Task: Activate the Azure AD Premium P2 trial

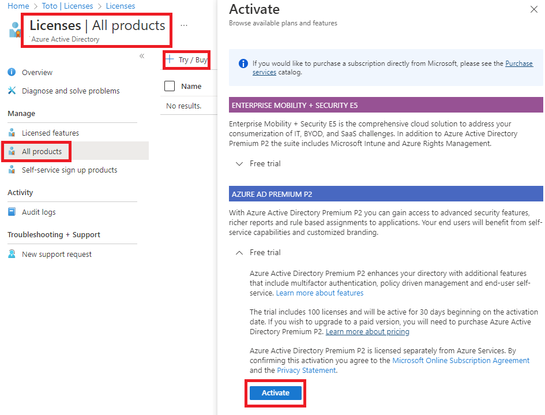Action: point(276,392)
